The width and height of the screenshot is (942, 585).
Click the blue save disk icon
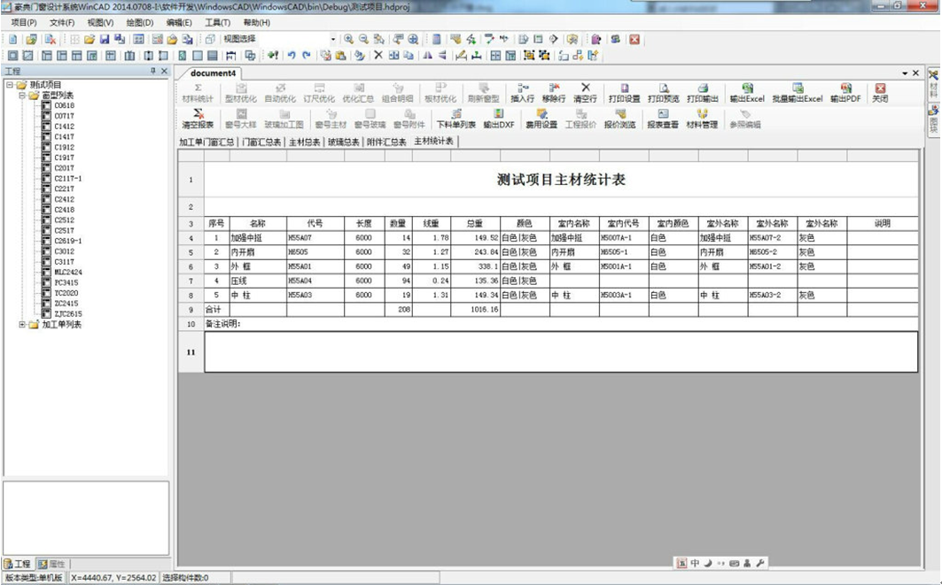pyautogui.click(x=105, y=39)
